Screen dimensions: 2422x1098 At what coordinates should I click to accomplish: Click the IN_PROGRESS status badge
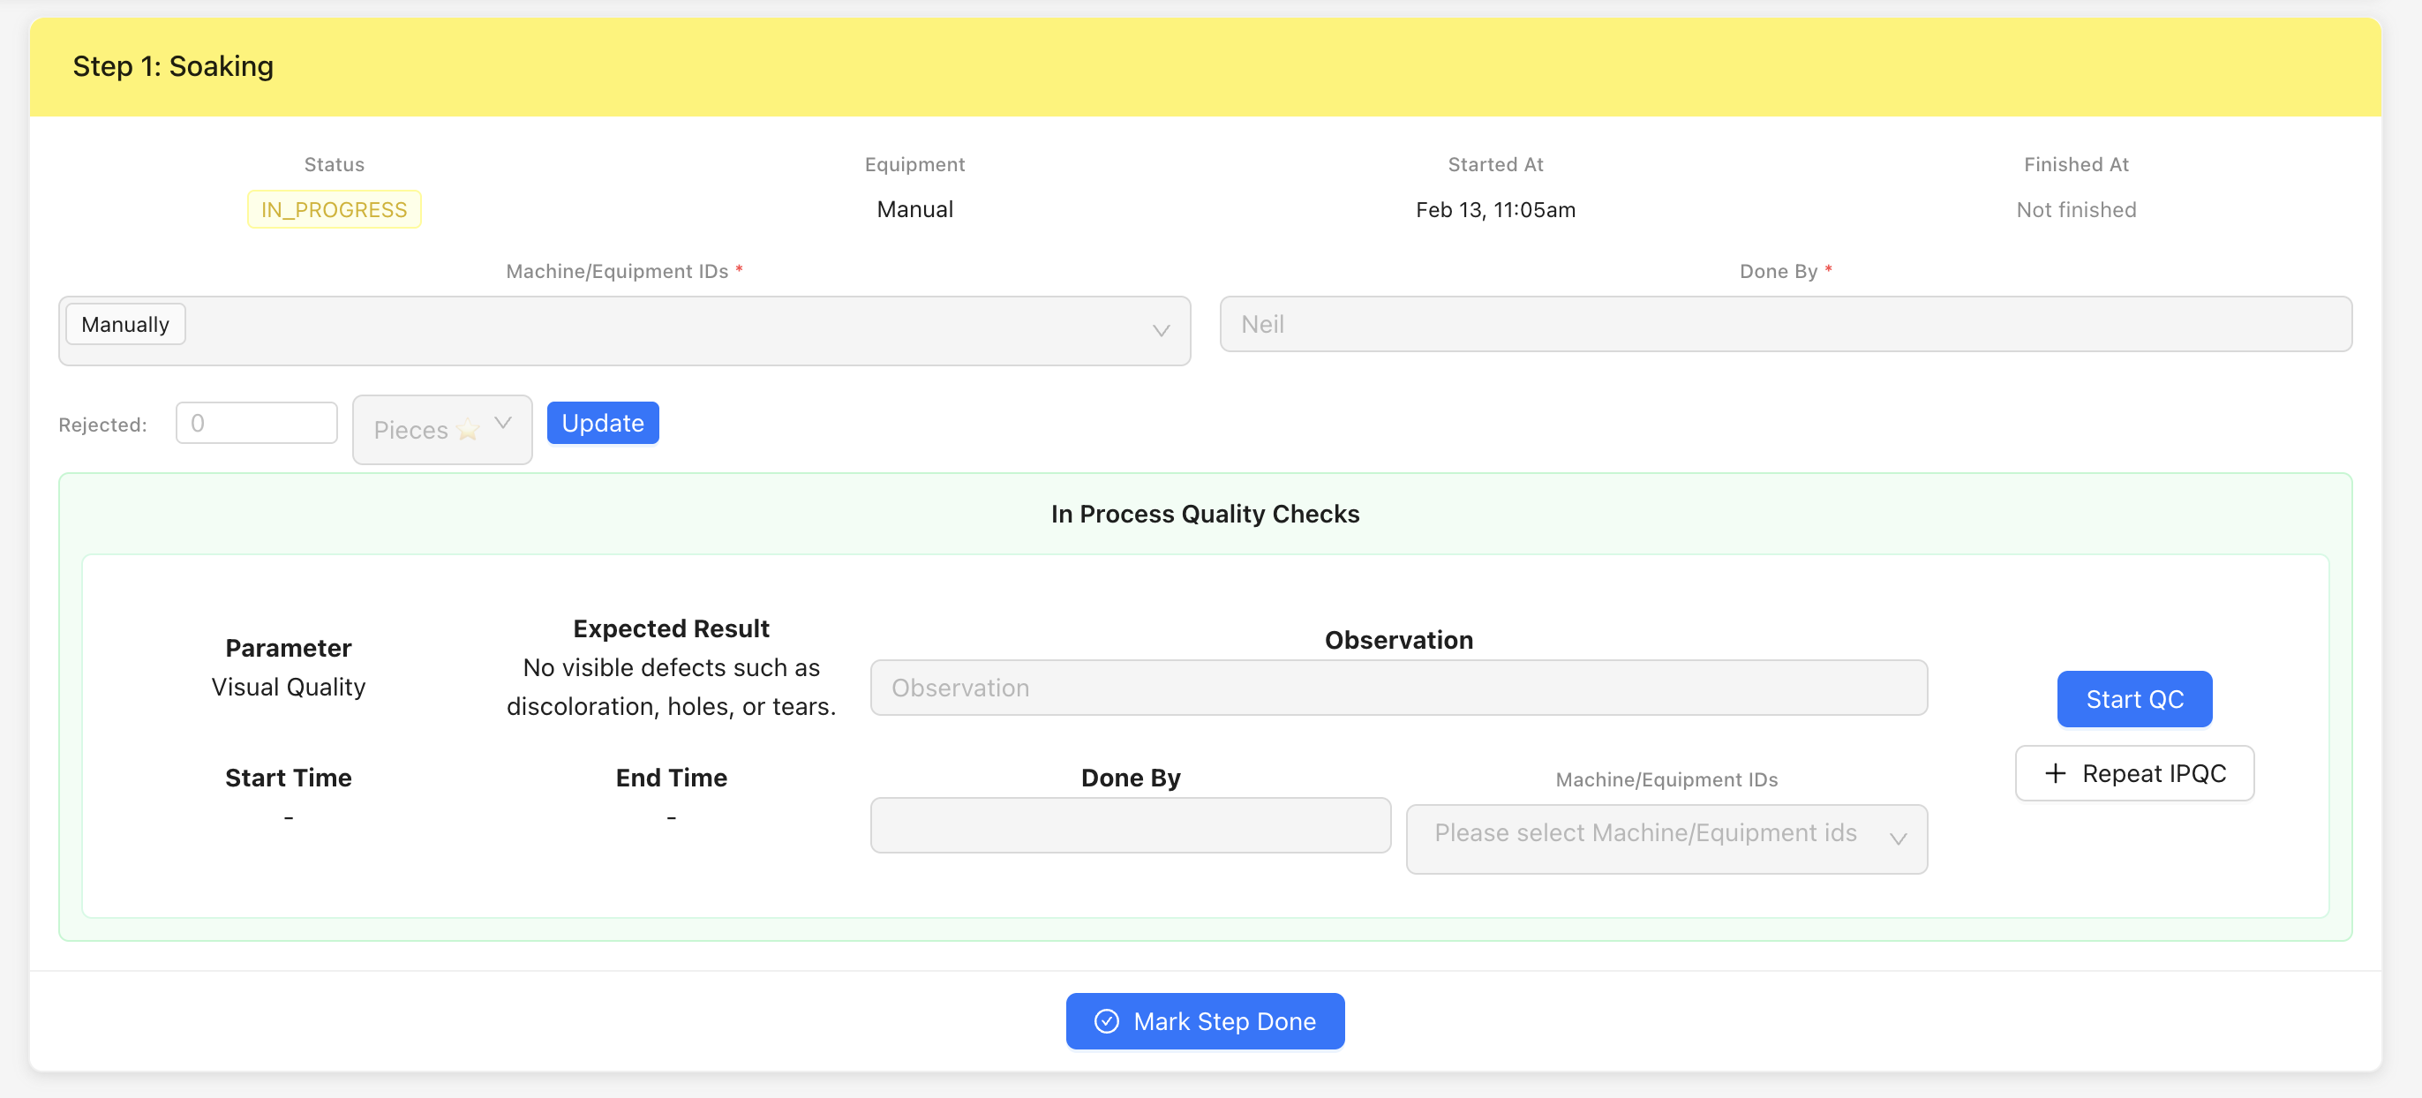click(x=334, y=208)
